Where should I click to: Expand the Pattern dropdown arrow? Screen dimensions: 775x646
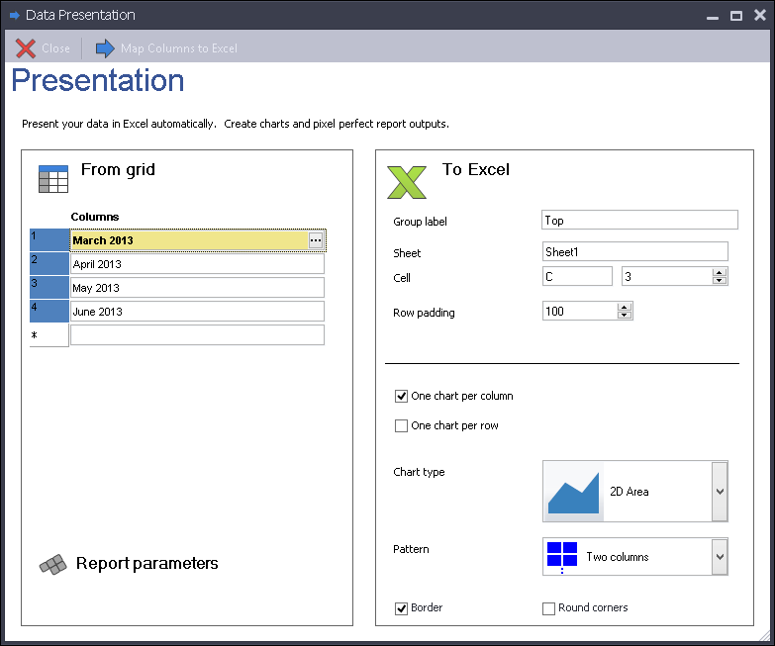point(720,557)
